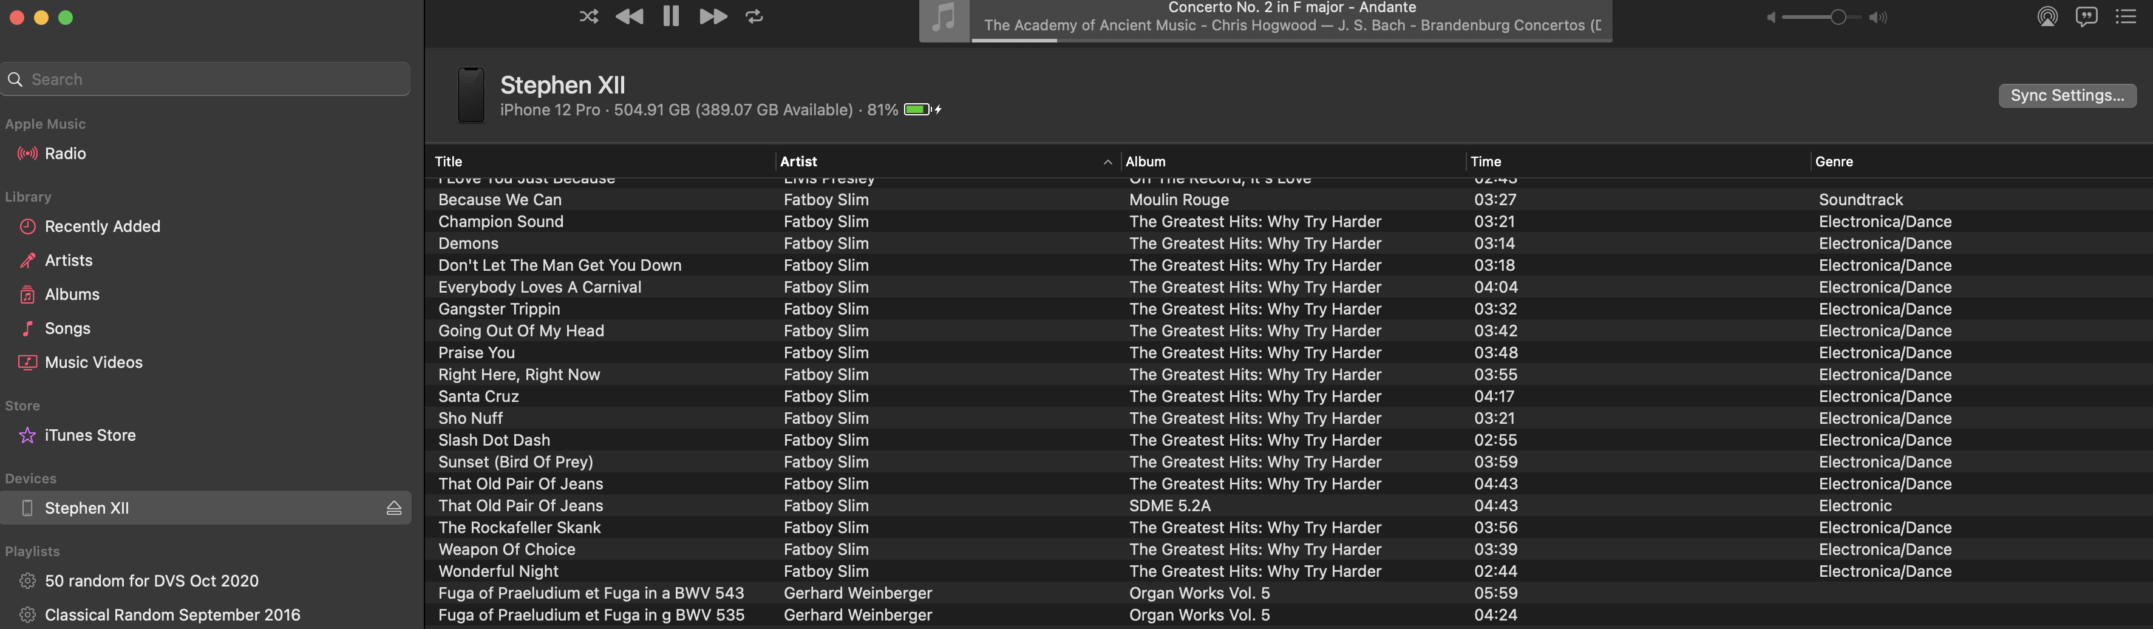The width and height of the screenshot is (2153, 629).
Task: Open the iTunes Store
Action: (90, 435)
